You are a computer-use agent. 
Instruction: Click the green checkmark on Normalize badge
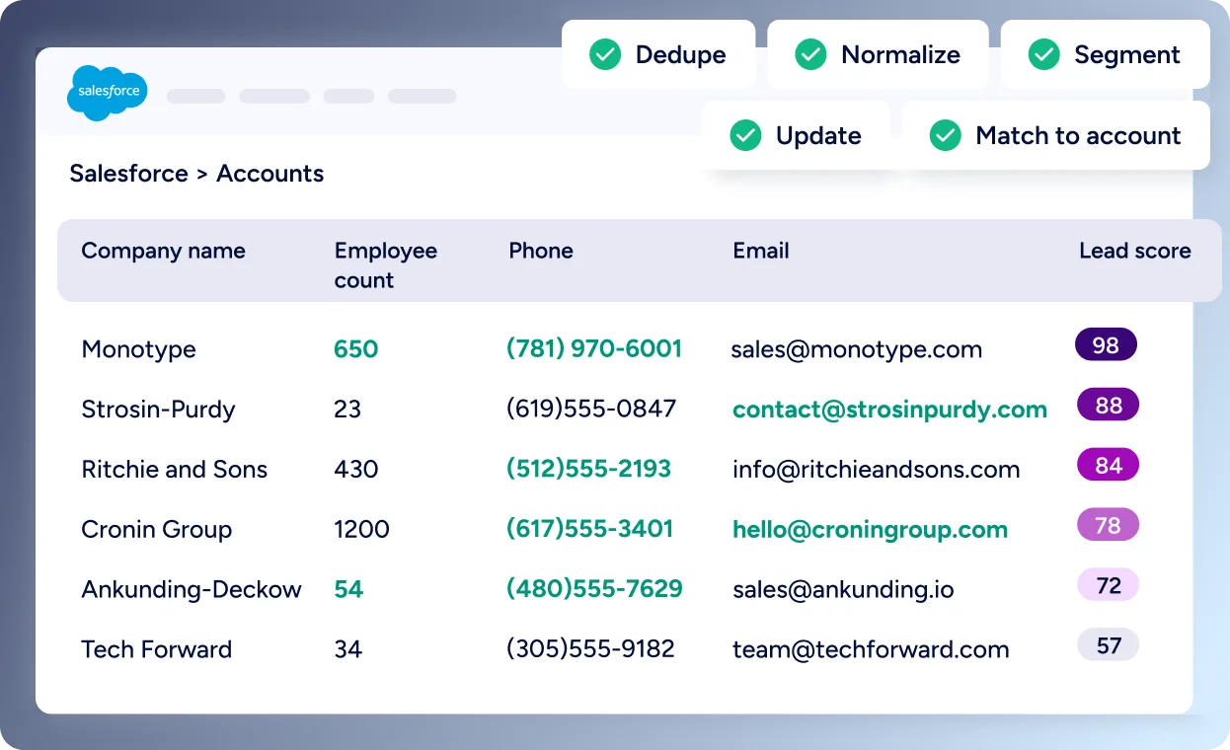coord(810,55)
